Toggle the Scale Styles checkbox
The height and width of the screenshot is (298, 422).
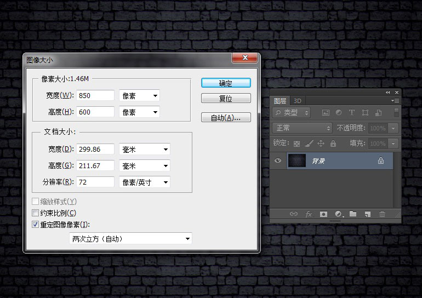tap(35, 202)
